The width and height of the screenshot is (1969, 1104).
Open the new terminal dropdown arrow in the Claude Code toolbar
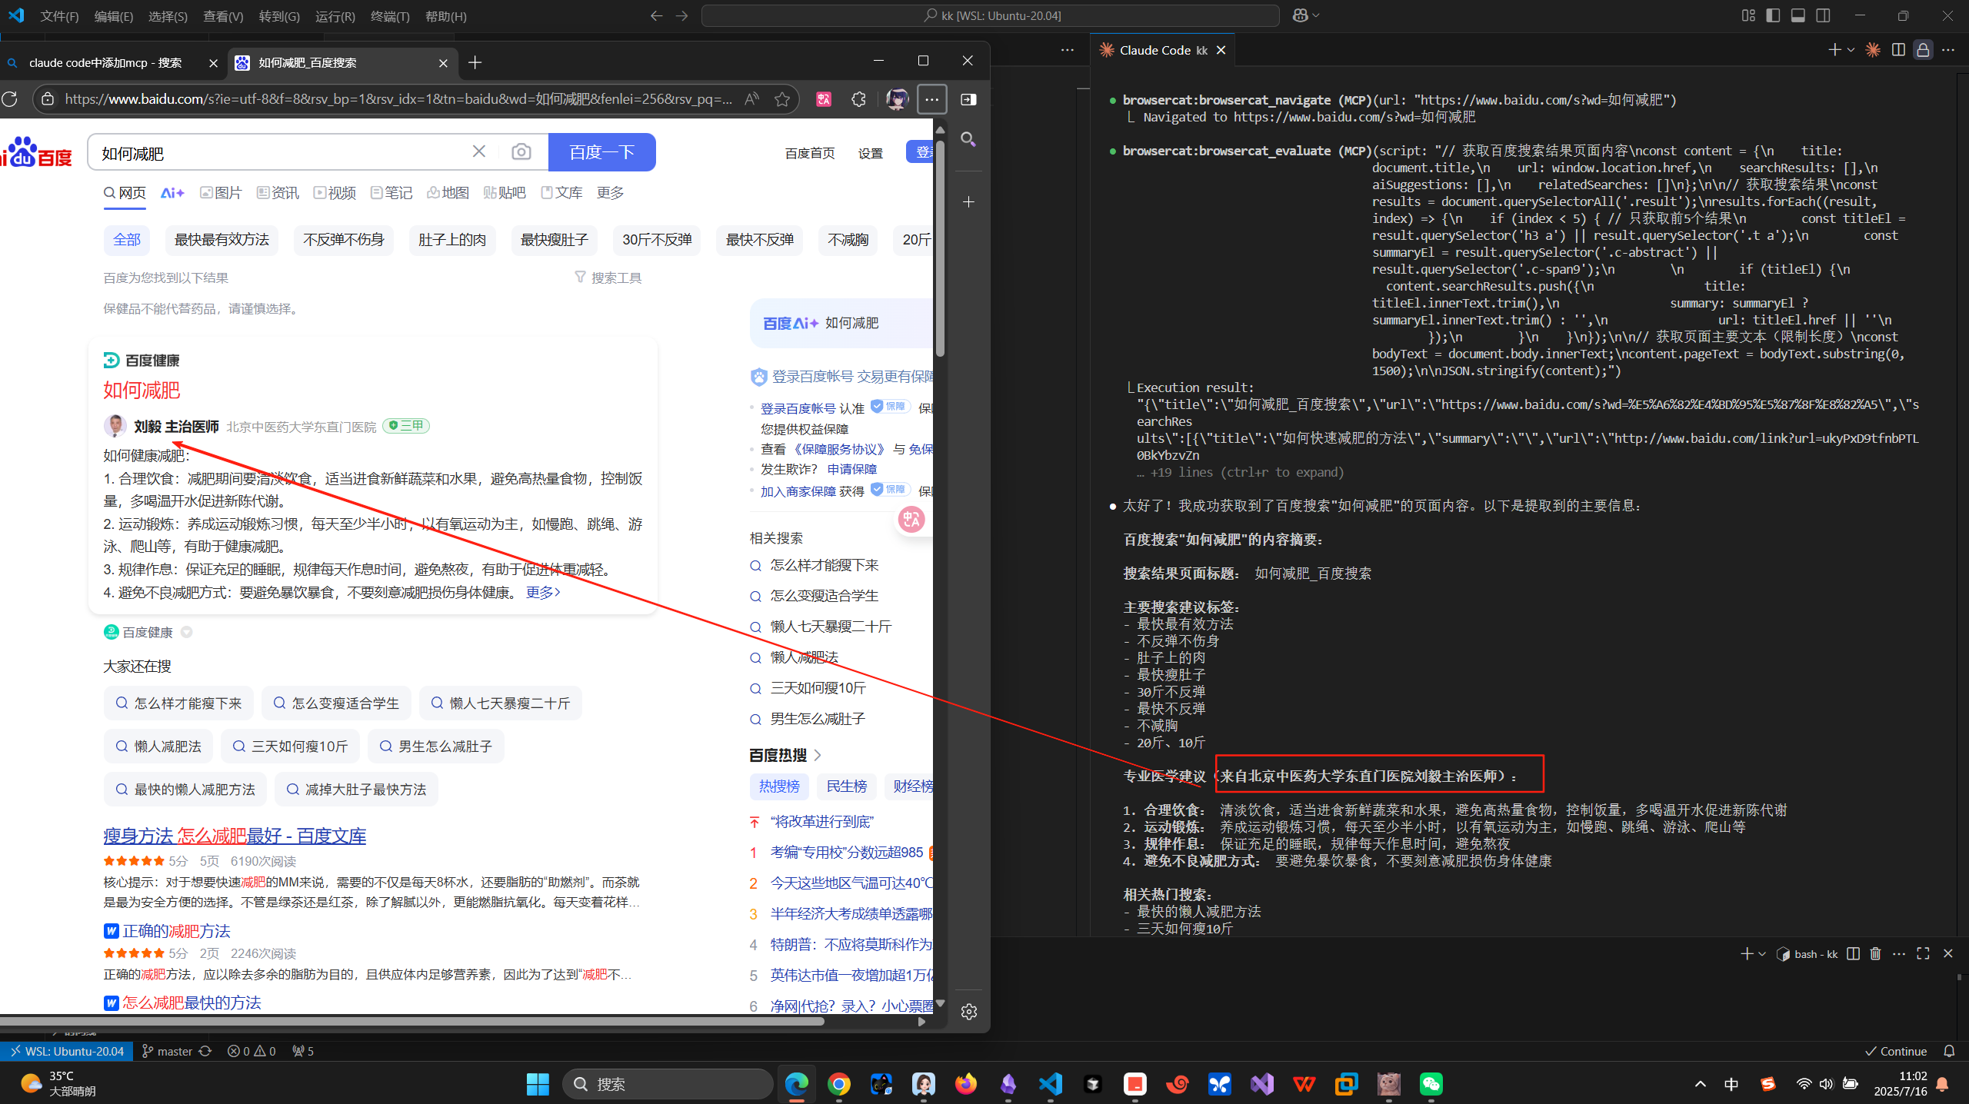pos(1851,50)
